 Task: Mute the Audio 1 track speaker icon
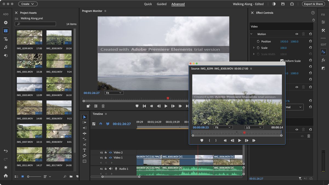tap(111, 169)
